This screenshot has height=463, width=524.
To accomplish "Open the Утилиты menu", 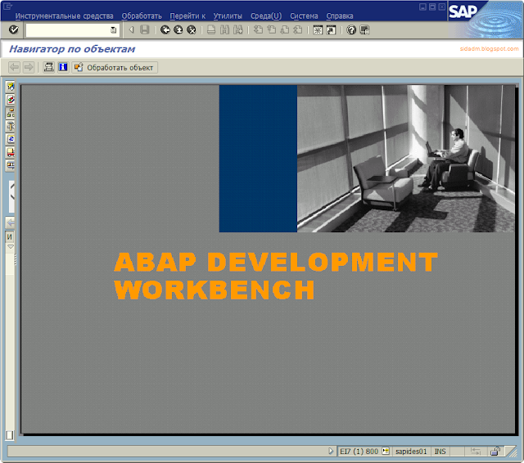I will [x=228, y=16].
